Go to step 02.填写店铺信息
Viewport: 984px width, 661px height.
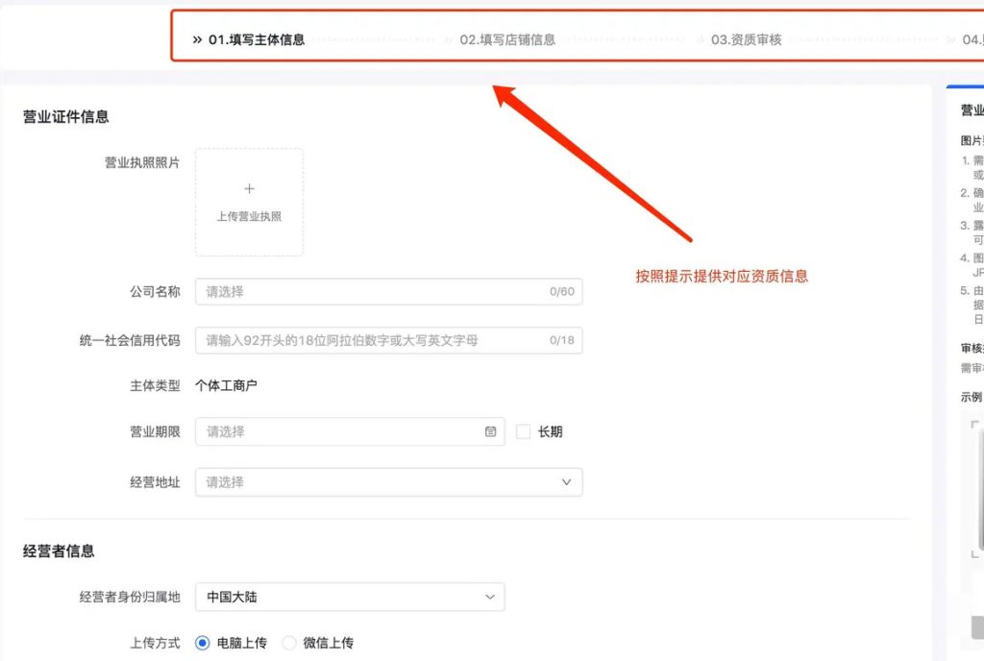click(x=507, y=40)
